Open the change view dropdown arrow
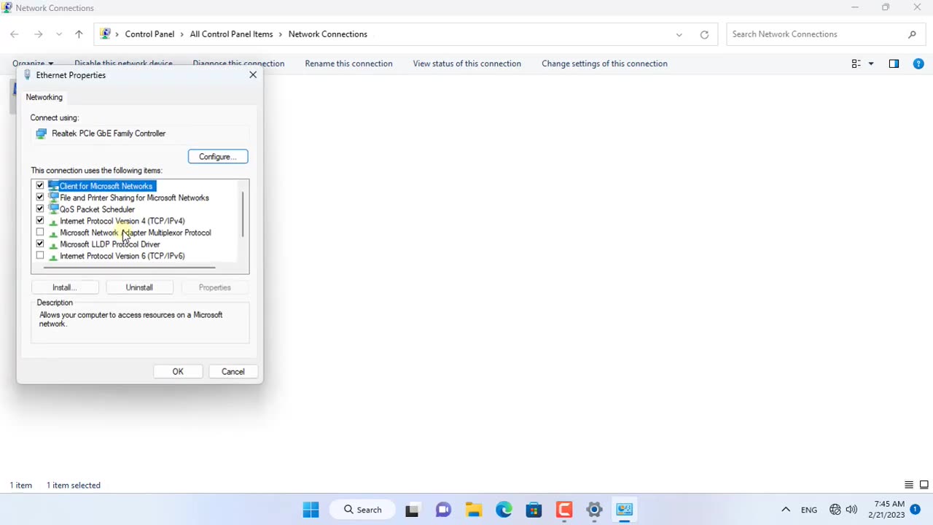 tap(870, 63)
